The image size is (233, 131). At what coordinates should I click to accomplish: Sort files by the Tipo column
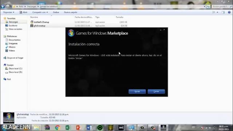tap(97, 17)
